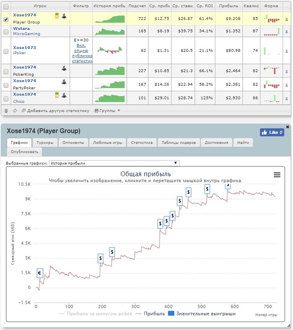Sort by the Игрок column header
Viewport: 293px width, 330px height.
40,6
